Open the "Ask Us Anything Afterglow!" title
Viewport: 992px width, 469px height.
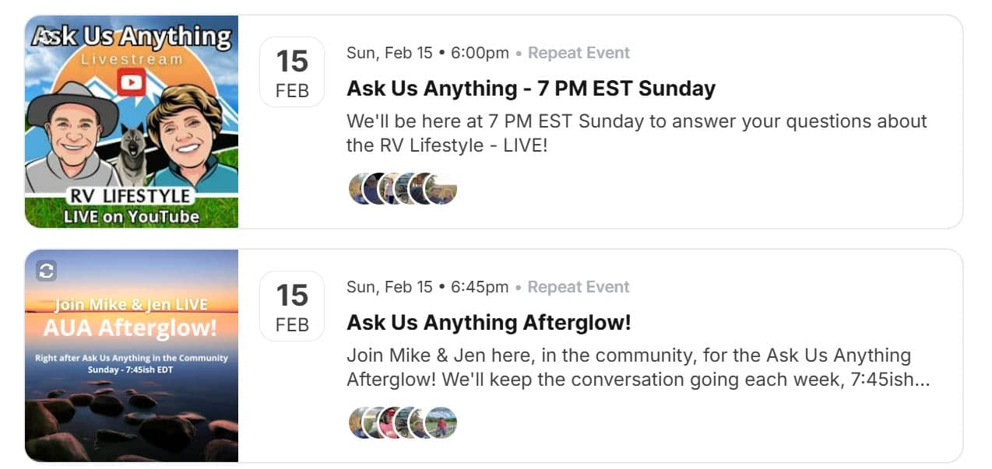pos(488,323)
